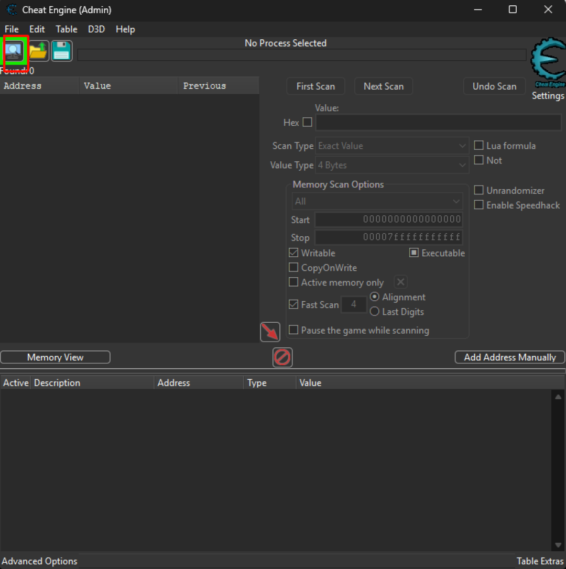Click the Undo Scan button
This screenshot has width=566, height=569.
pos(494,86)
